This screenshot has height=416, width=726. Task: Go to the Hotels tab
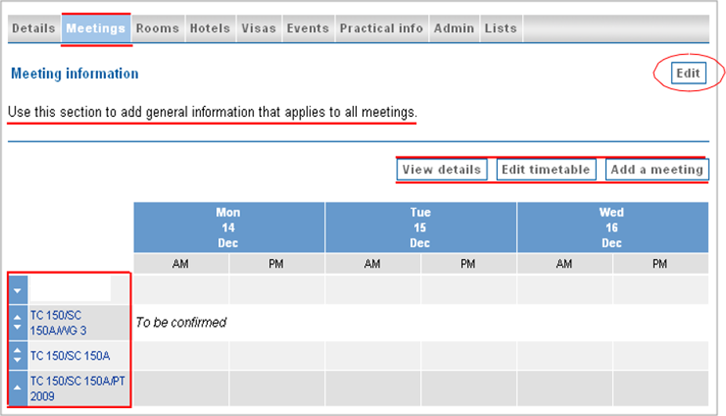[x=210, y=28]
